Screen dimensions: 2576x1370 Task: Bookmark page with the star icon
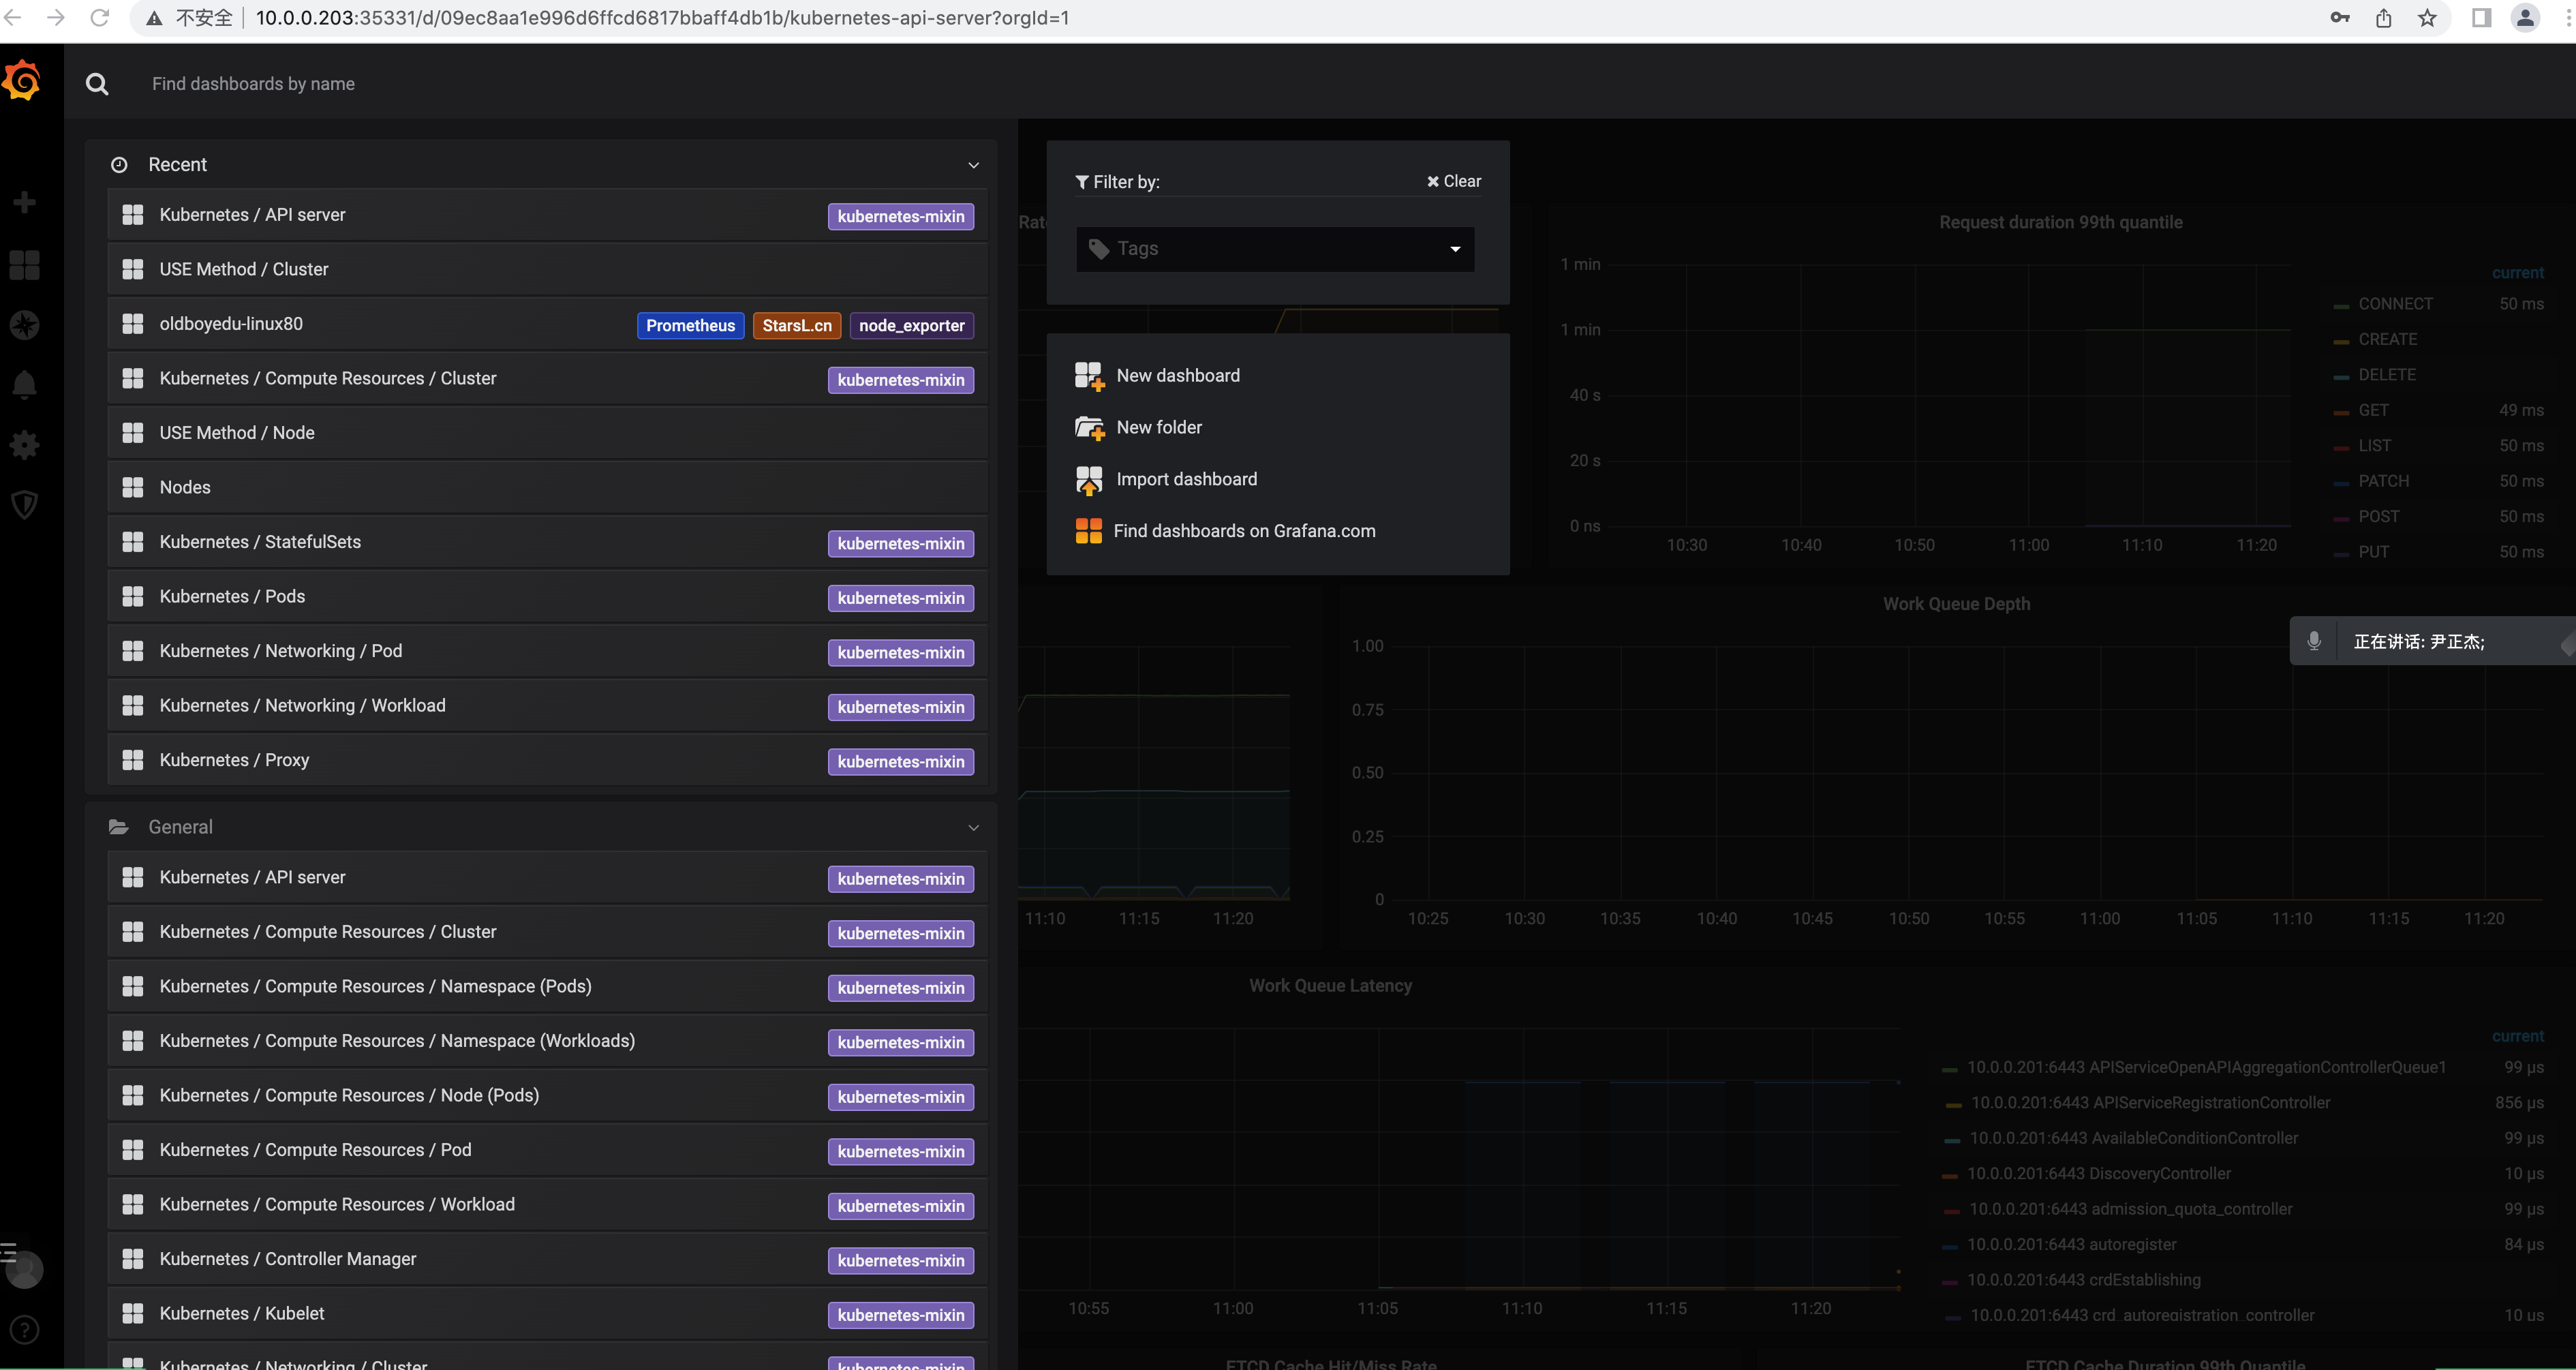pos(2427,18)
